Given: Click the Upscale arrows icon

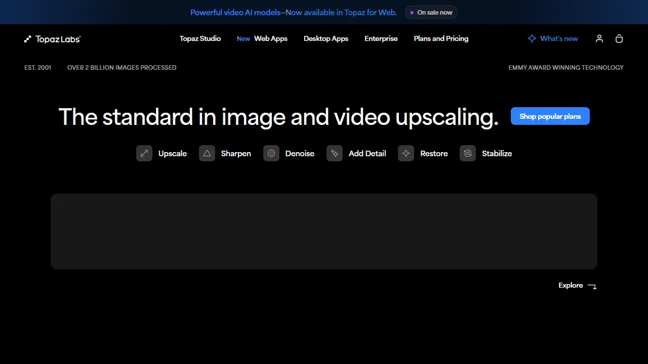Looking at the screenshot, I should (x=144, y=153).
